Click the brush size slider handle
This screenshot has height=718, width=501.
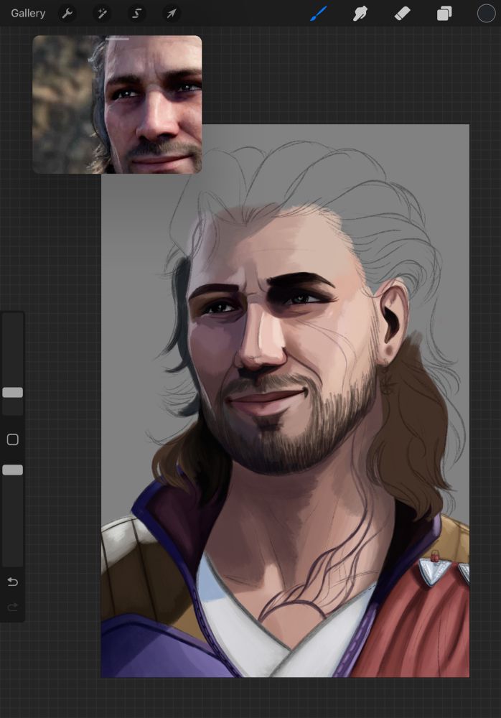pos(13,393)
